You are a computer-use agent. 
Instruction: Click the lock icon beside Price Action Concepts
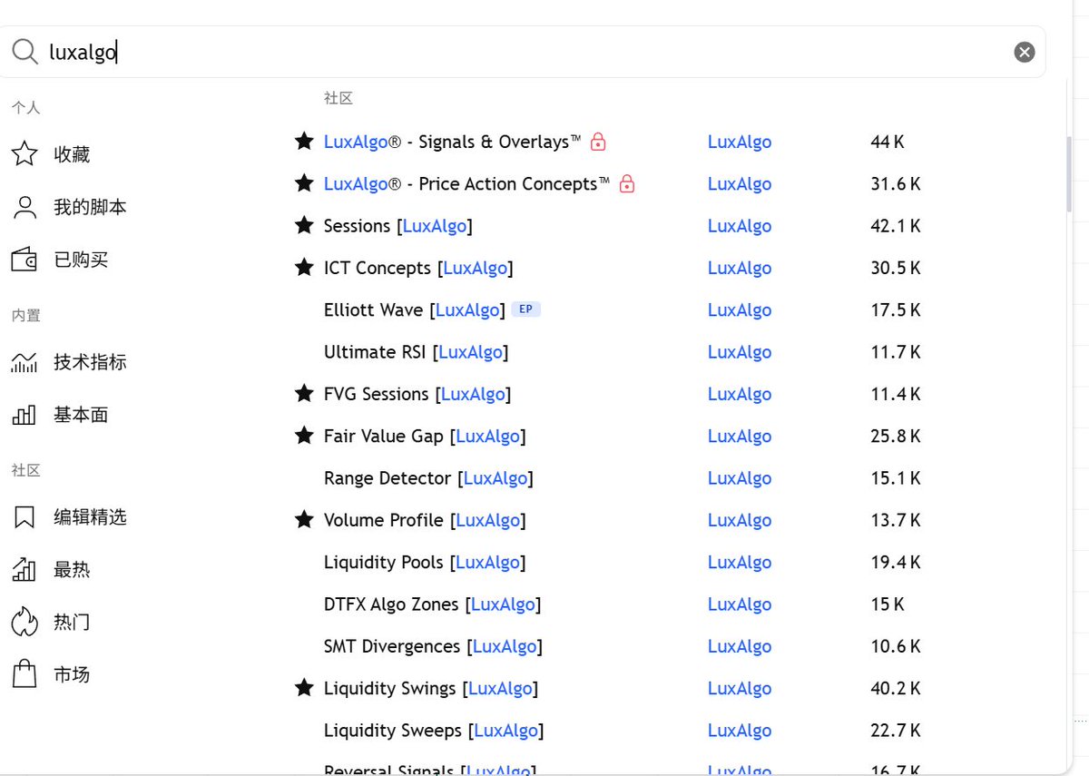pyautogui.click(x=627, y=184)
